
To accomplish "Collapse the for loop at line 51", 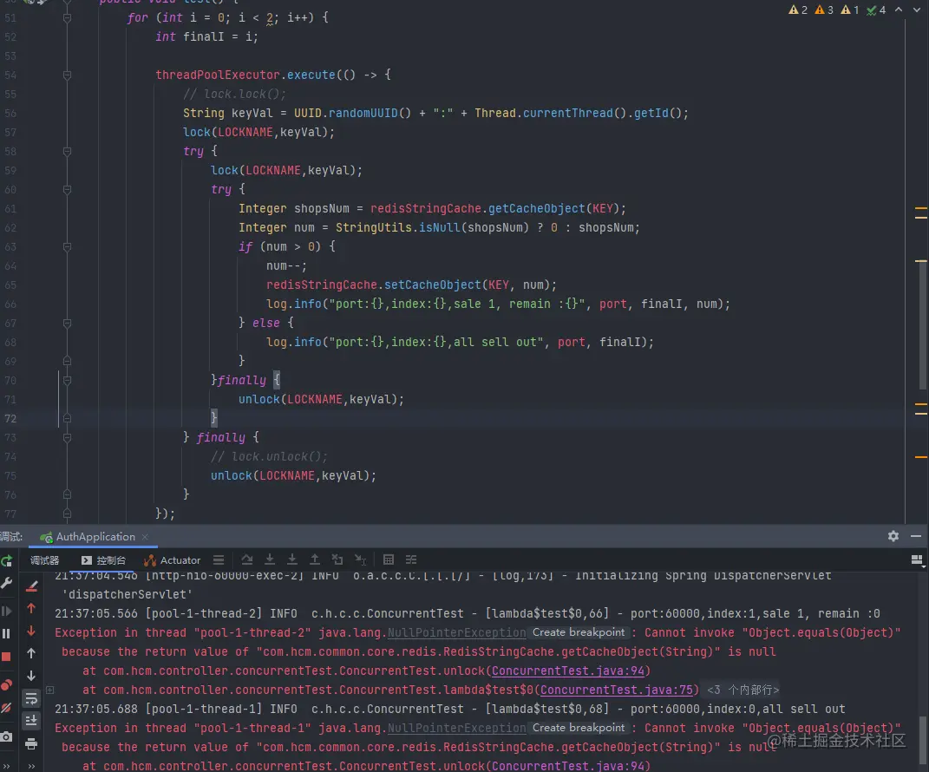I will coord(67,17).
